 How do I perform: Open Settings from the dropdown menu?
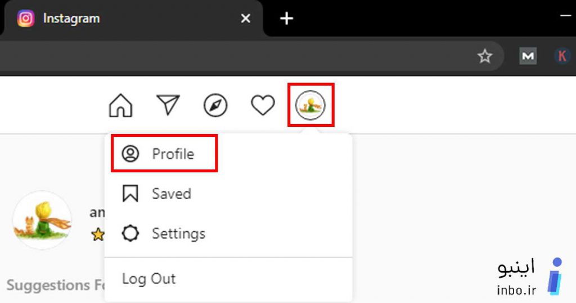click(228, 233)
